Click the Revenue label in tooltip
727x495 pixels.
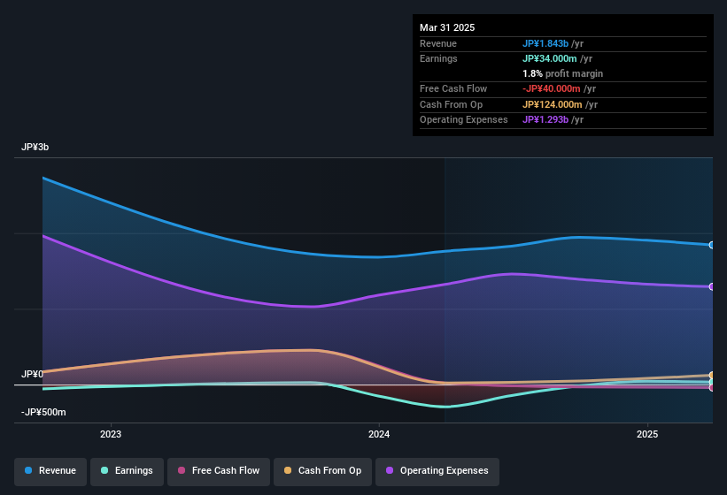pos(438,43)
